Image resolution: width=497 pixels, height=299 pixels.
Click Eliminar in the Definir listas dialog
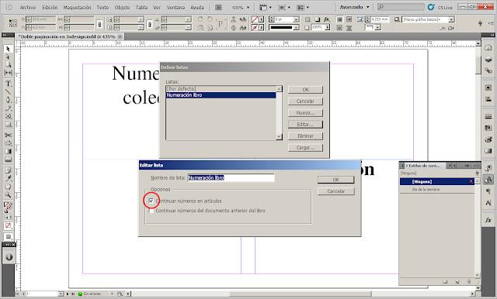[x=305, y=136]
